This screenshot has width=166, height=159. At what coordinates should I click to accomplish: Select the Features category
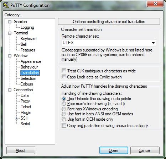28,50
